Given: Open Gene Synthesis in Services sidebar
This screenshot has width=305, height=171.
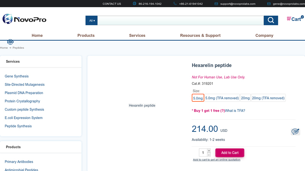Looking at the screenshot, I should tap(17, 76).
